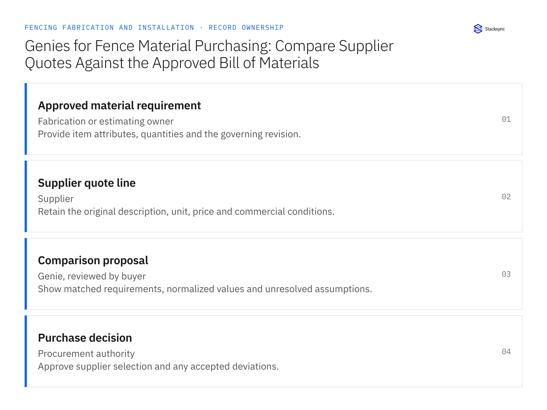Select 'Fabrication or estimating owner' text
Viewport: 547px width, 410px height.
click(105, 121)
